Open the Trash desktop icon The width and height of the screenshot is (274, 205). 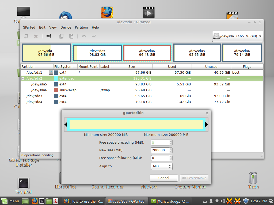(x=253, y=178)
